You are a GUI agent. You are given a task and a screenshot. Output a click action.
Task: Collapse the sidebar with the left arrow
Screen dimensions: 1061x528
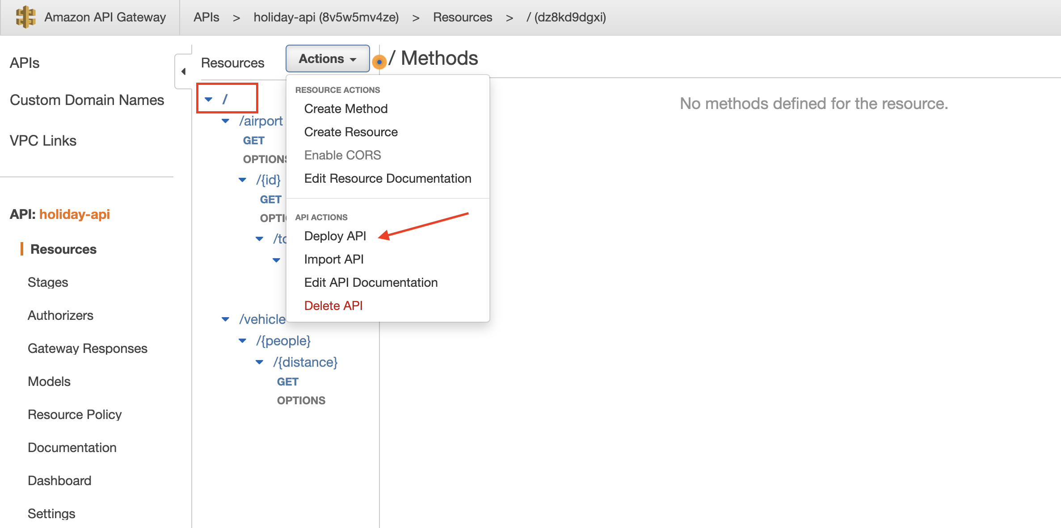tap(183, 71)
